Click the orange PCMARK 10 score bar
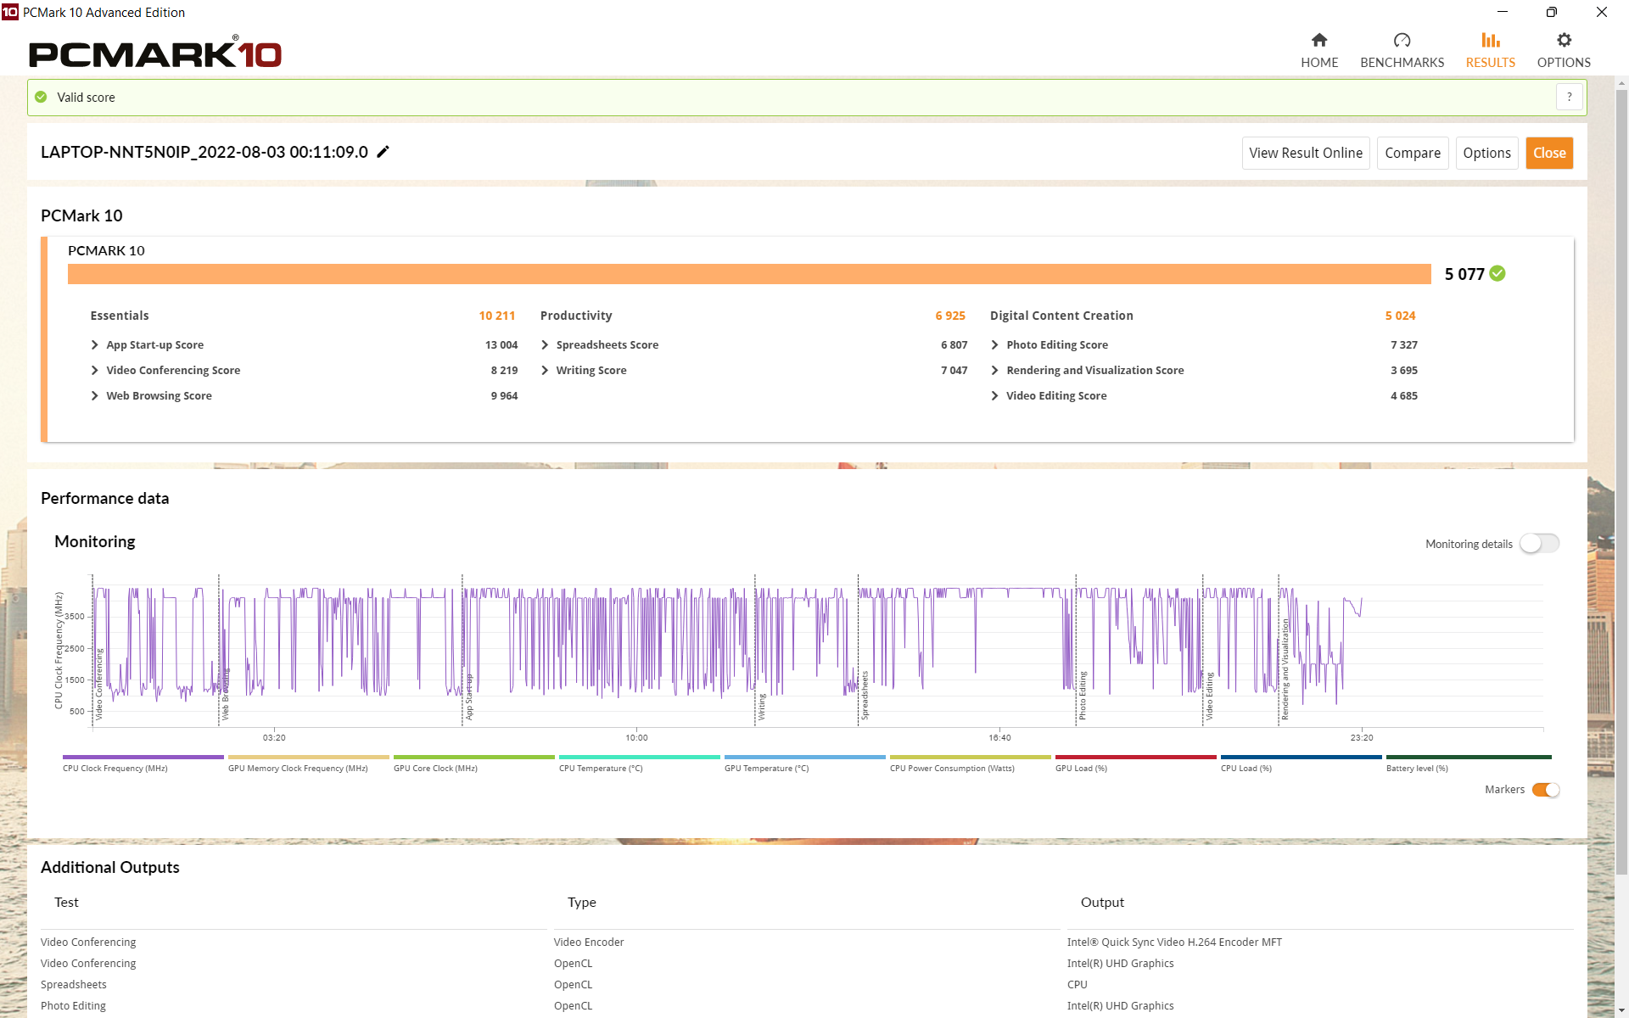The image size is (1629, 1018). 749,274
